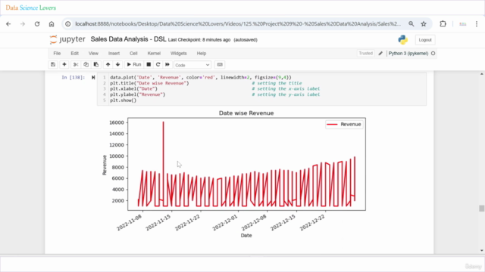Click the localhost URL address bar

[x=237, y=23]
